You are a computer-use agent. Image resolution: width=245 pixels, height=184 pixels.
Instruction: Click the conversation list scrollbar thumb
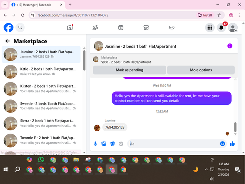click(84, 60)
